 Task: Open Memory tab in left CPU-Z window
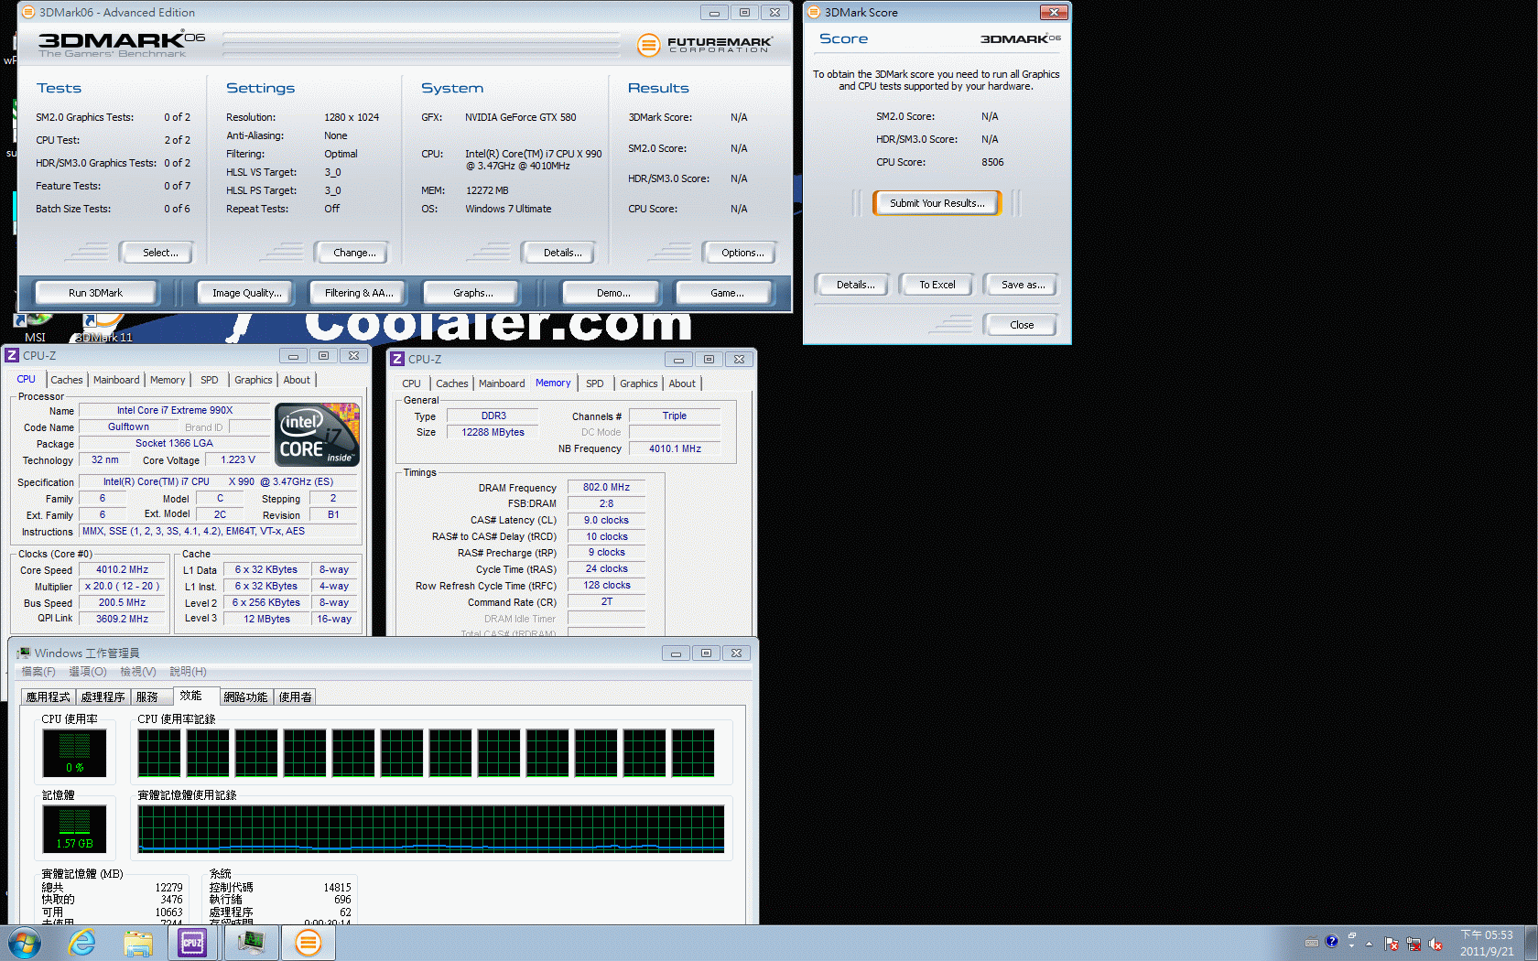pyautogui.click(x=168, y=380)
